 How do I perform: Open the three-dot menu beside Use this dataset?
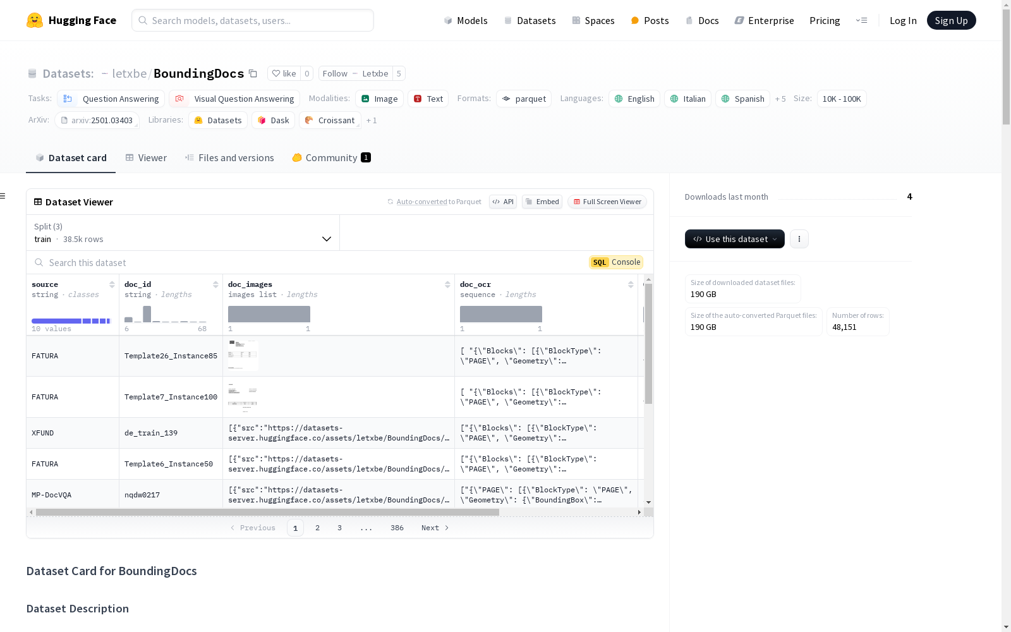tap(799, 239)
